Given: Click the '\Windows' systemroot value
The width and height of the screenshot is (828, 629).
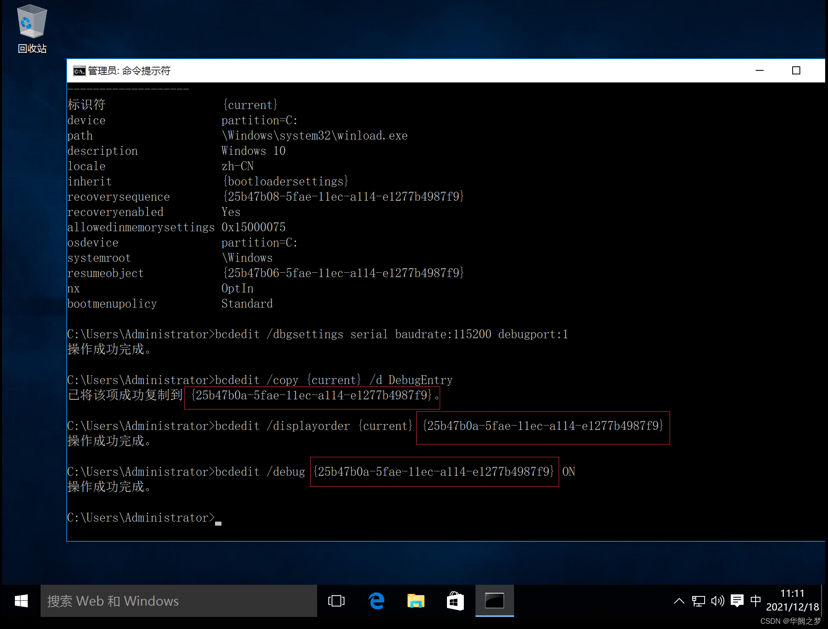Looking at the screenshot, I should (x=247, y=258).
